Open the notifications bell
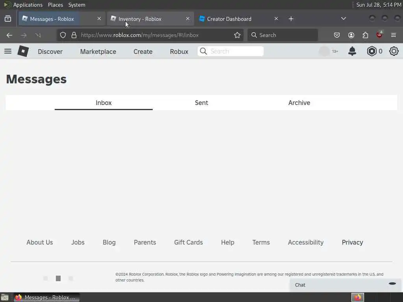 pos(352,52)
